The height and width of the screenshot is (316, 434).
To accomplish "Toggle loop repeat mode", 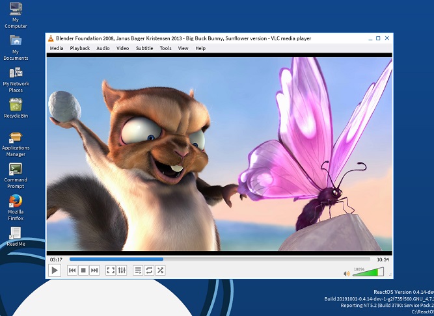I will 149,270.
